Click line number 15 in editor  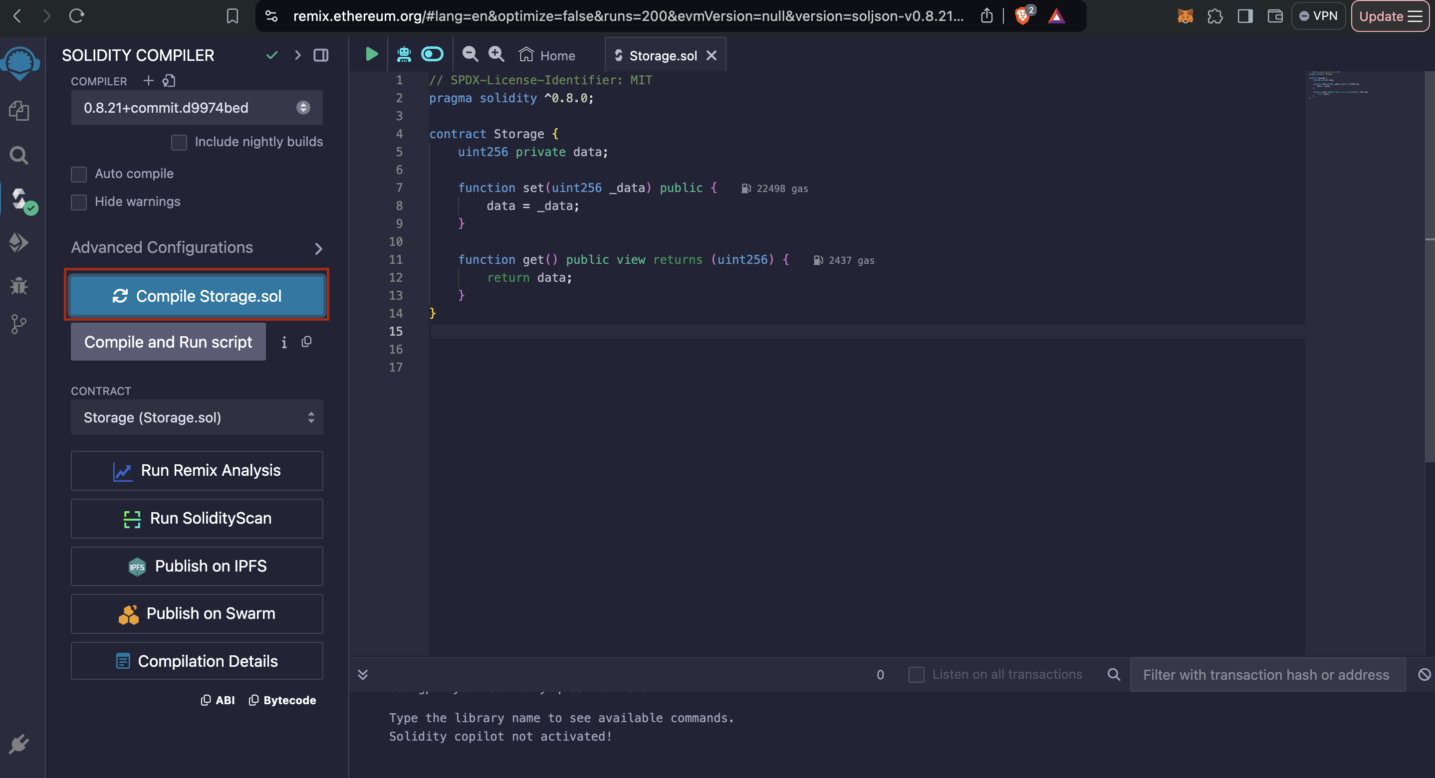396,331
